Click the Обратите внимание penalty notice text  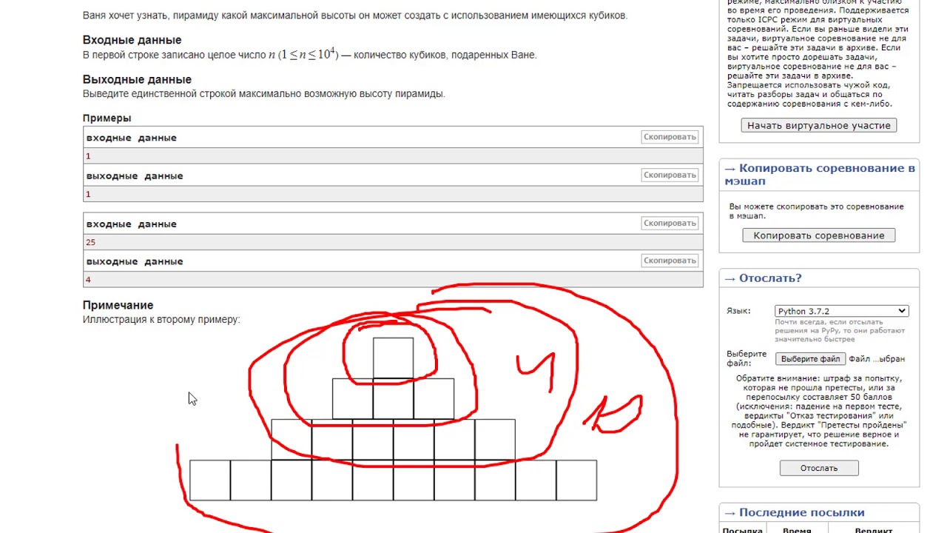(x=819, y=411)
